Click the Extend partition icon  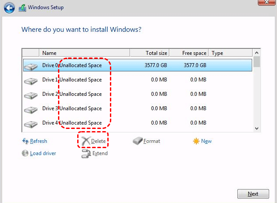86,154
